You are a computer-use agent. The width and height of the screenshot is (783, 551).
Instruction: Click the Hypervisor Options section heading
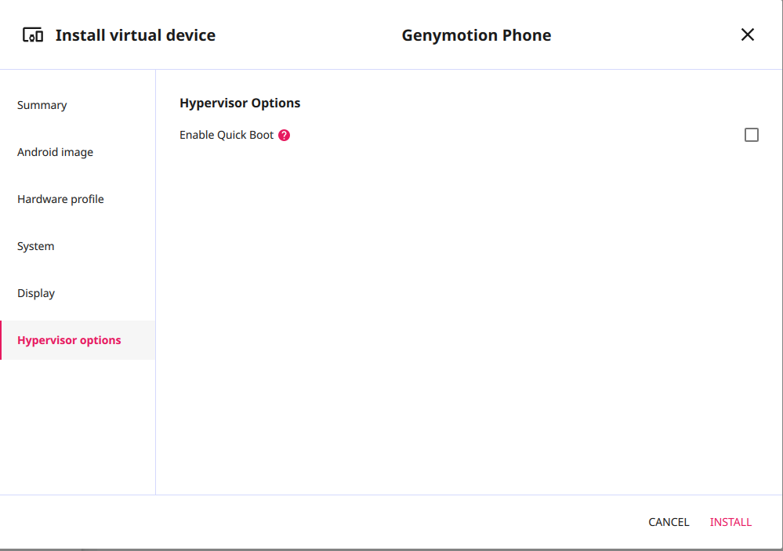240,103
